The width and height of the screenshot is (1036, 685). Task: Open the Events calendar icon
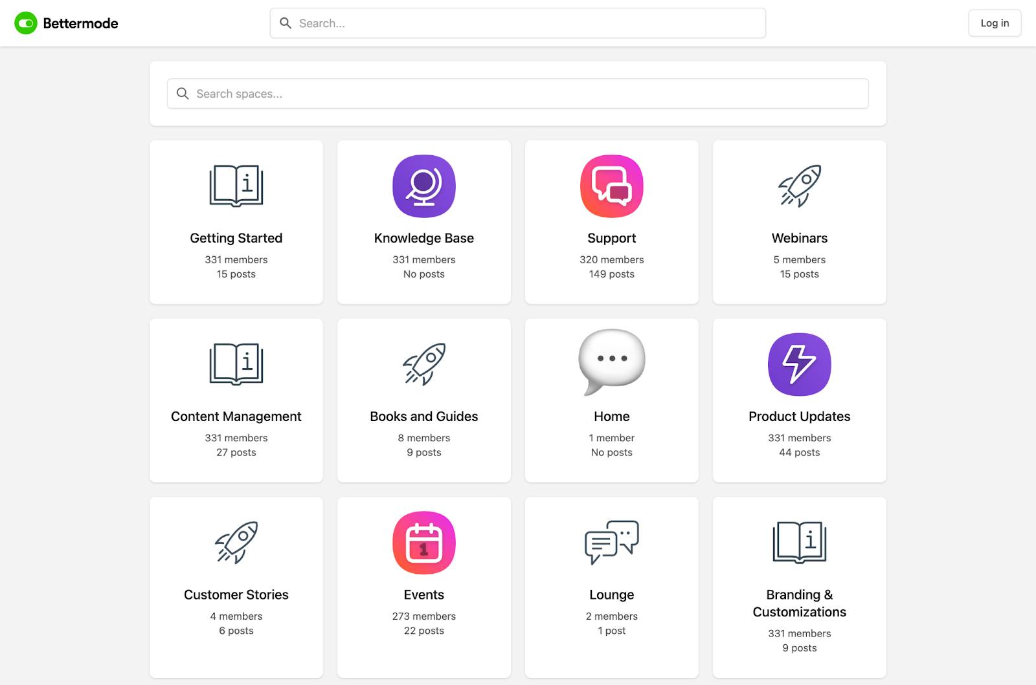424,543
